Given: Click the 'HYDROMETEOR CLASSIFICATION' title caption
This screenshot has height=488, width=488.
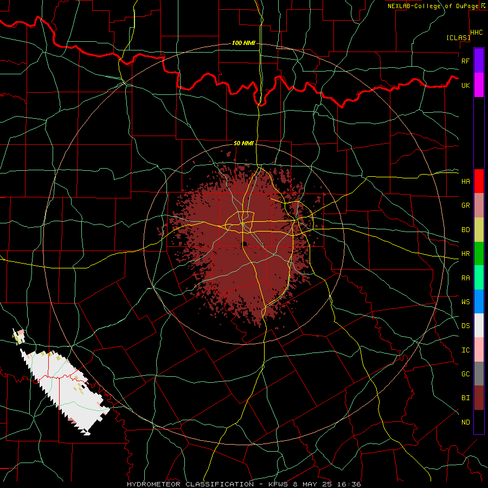Looking at the screenshot, I should click(190, 484).
